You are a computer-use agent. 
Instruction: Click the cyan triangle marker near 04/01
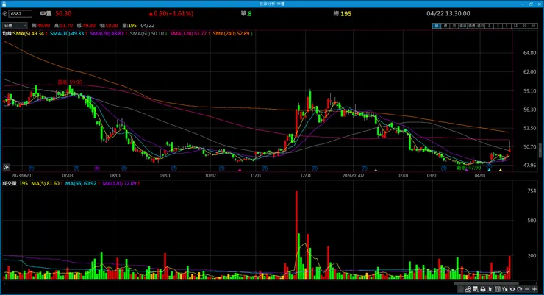pyautogui.click(x=489, y=170)
